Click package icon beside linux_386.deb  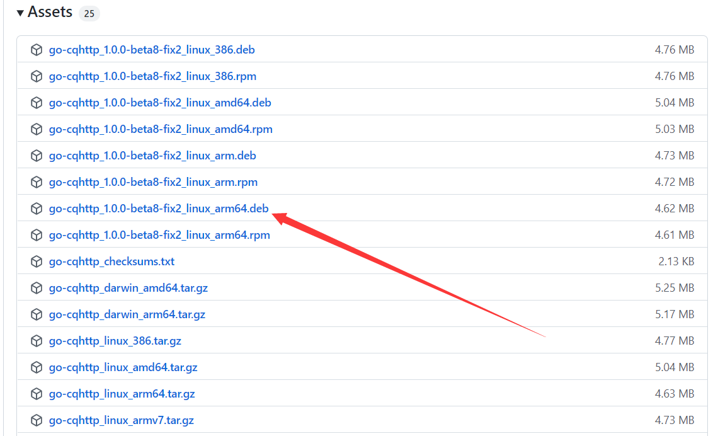coord(37,50)
